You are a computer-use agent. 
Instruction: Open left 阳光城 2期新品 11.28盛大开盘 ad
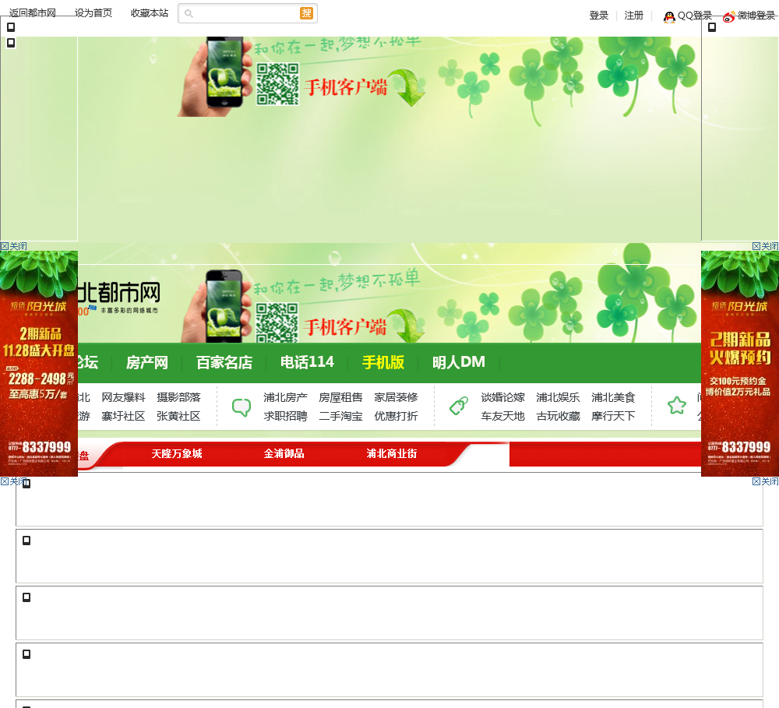[x=39, y=364]
